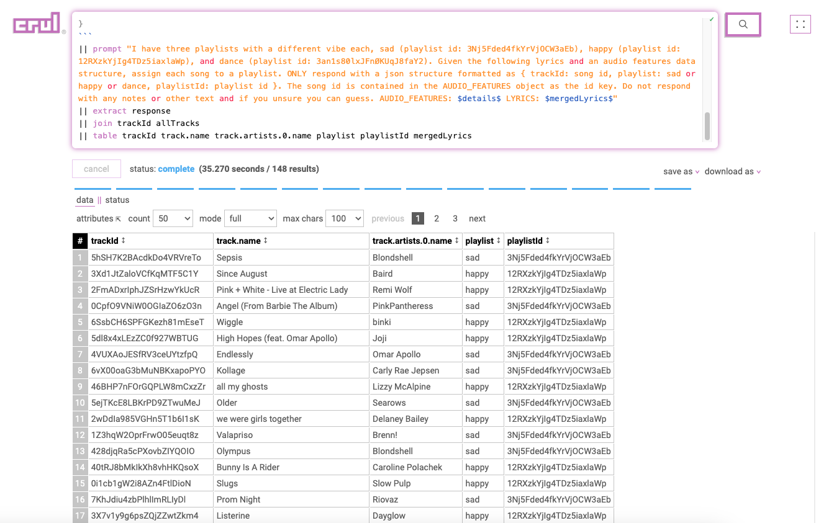Click the first stage progress bar segment
Screen dimensions: 816x523
[93, 189]
